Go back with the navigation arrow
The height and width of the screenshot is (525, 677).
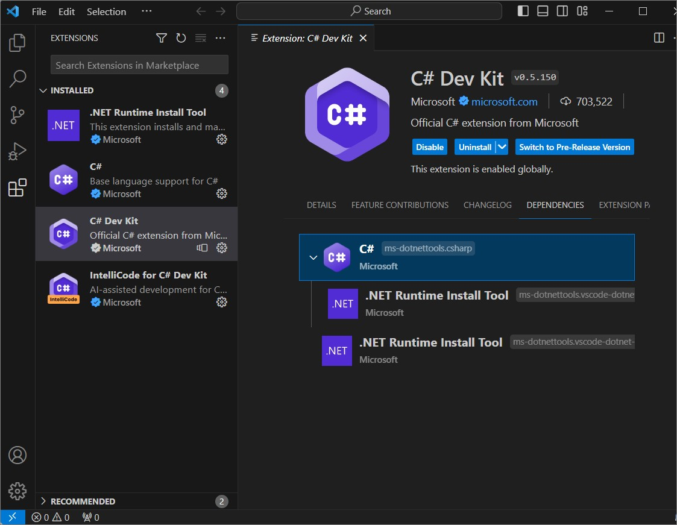tap(201, 11)
